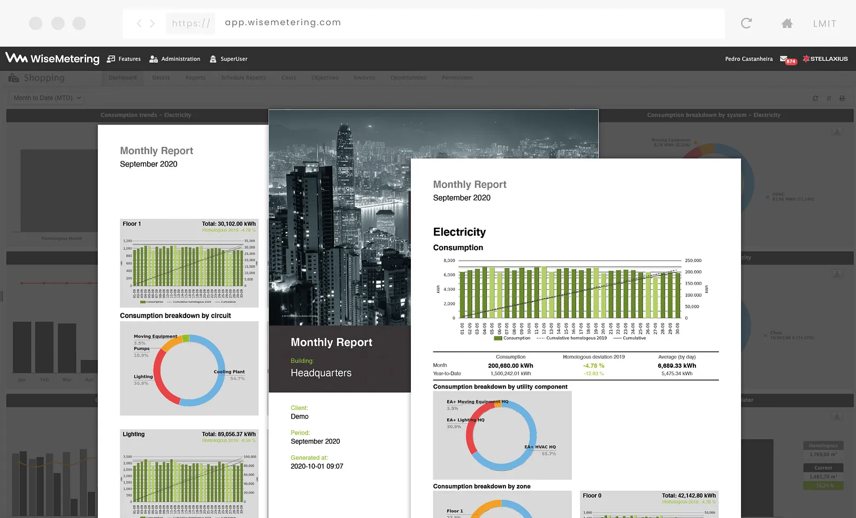Click 'Total: 42,142.80 kWh' on Floor 0 chart
Image resolution: width=856 pixels, height=518 pixels.
point(689,496)
